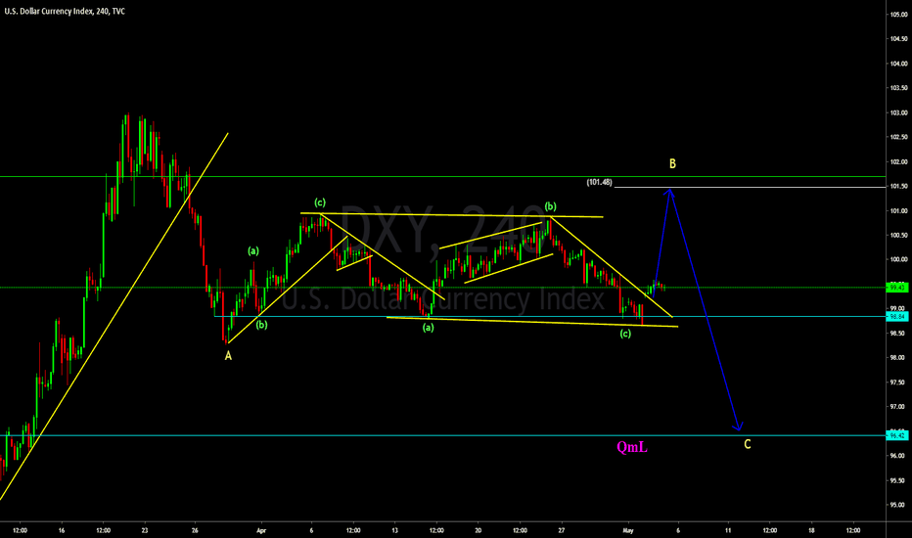Screen dimensions: 912x538
Task: Click the 100.00 price axis label
Action: coord(898,260)
